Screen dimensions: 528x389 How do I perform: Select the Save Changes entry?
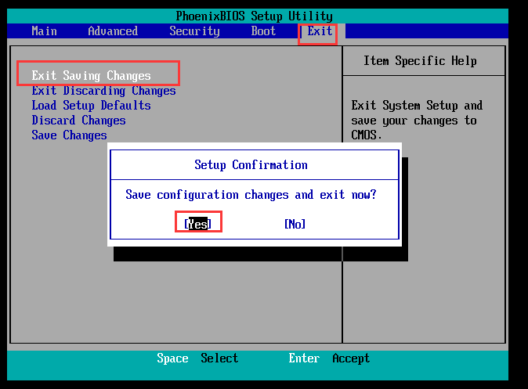click(70, 135)
